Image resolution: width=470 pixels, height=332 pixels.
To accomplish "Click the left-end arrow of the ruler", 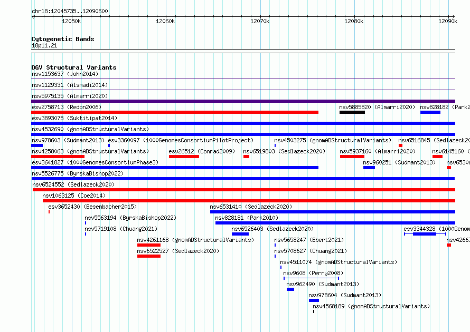I will [x=33, y=16].
